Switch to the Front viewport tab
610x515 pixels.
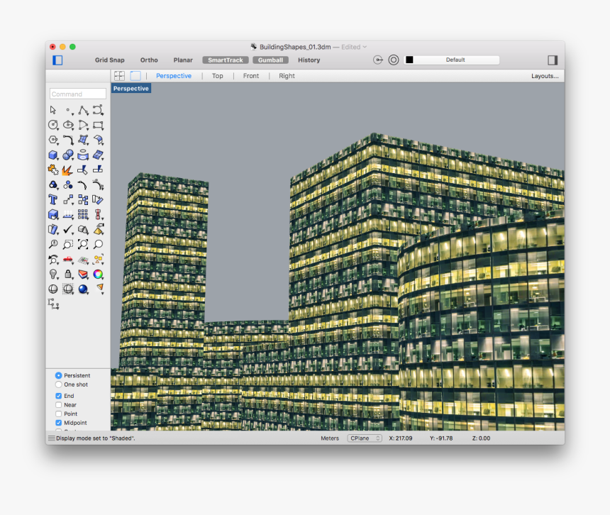coord(251,76)
